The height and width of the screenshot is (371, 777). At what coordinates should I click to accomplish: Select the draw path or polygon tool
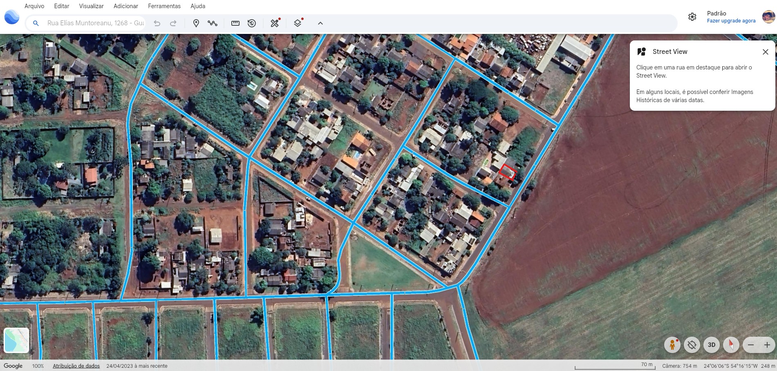[x=212, y=23]
